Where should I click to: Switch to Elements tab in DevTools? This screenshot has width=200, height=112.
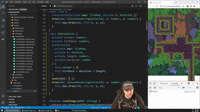[x=164, y=83]
